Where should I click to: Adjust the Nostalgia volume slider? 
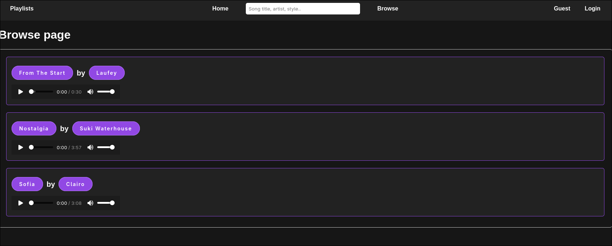tap(106, 147)
